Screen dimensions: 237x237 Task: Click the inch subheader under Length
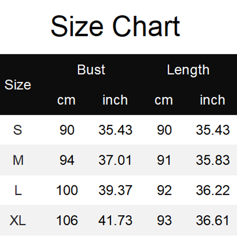click(x=212, y=100)
